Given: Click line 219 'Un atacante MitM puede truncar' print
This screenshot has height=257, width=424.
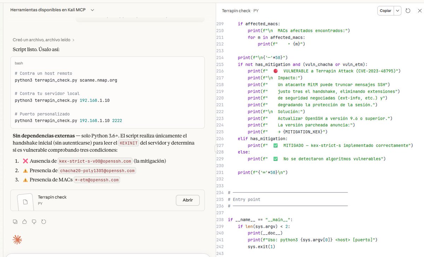Looking at the screenshot, I should (x=318, y=84).
